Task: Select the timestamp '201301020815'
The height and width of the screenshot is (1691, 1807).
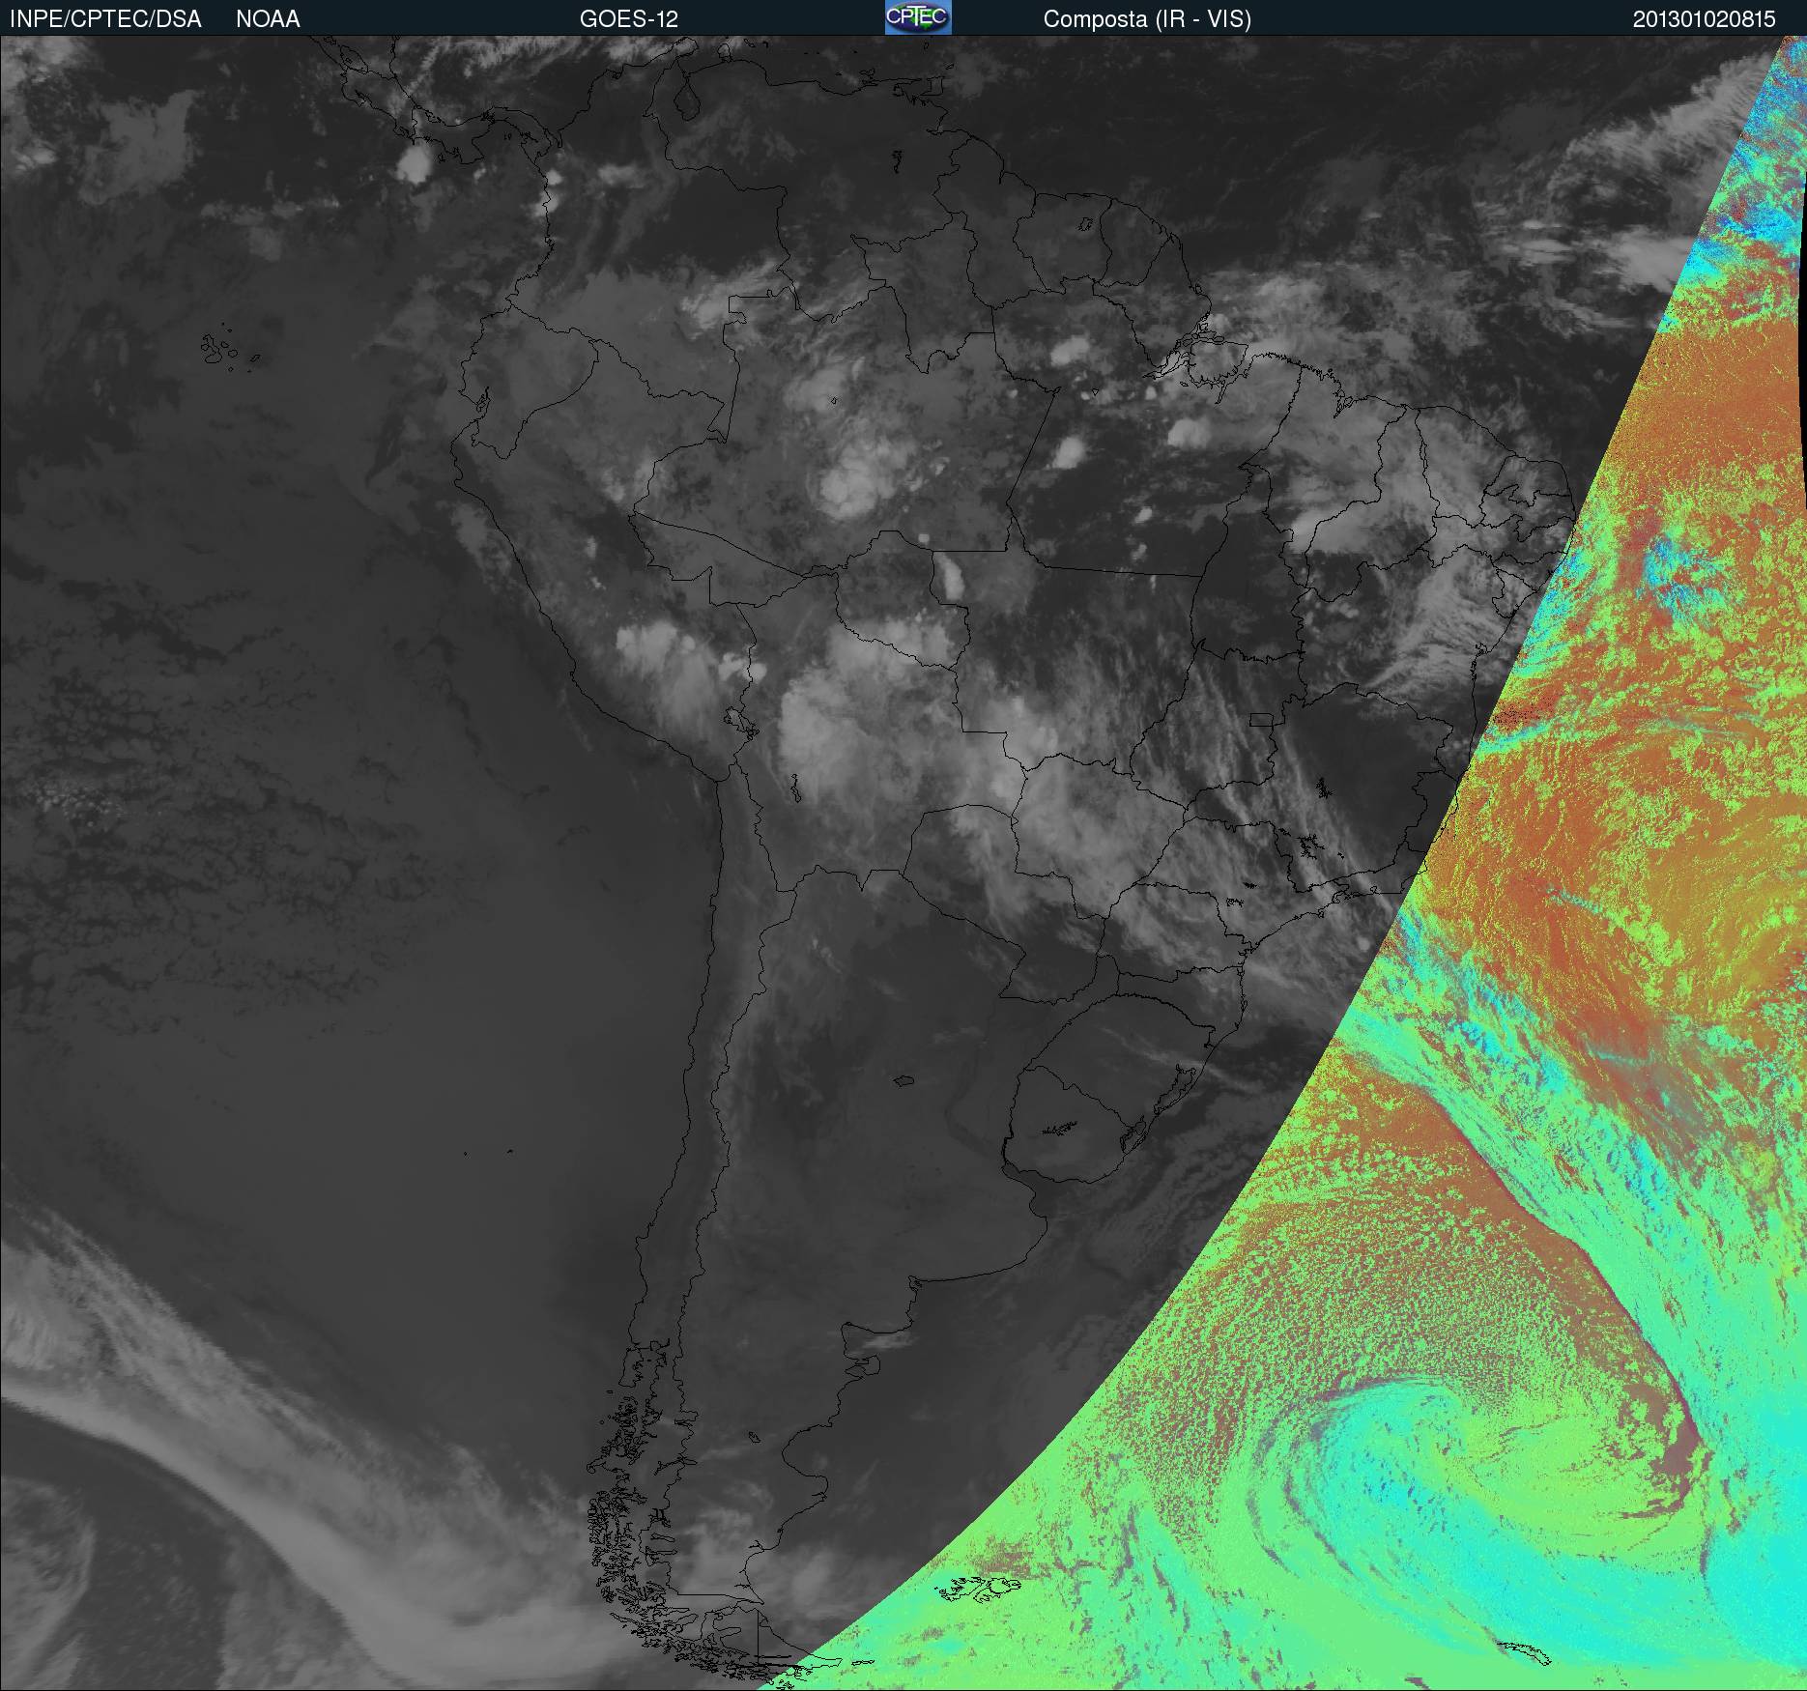Action: 1705,19
